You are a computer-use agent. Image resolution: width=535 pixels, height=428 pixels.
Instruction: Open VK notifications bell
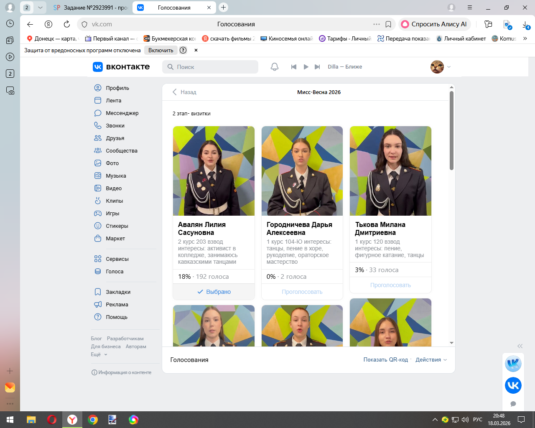point(275,67)
